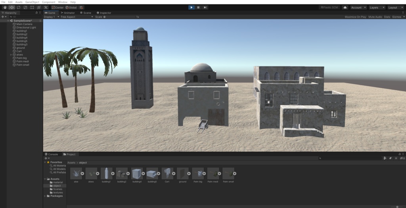
Task: Expand the aloes object in Hierarchy
Action: pos(11,55)
